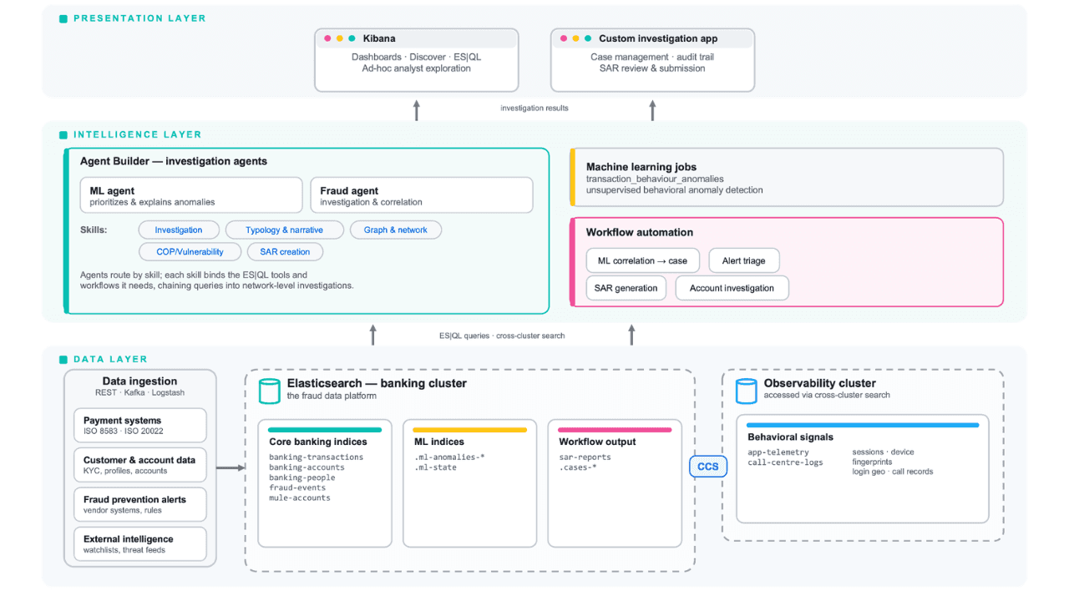Click the Payment systems ingestion box
This screenshot has width=1069, height=601.
coord(139,425)
